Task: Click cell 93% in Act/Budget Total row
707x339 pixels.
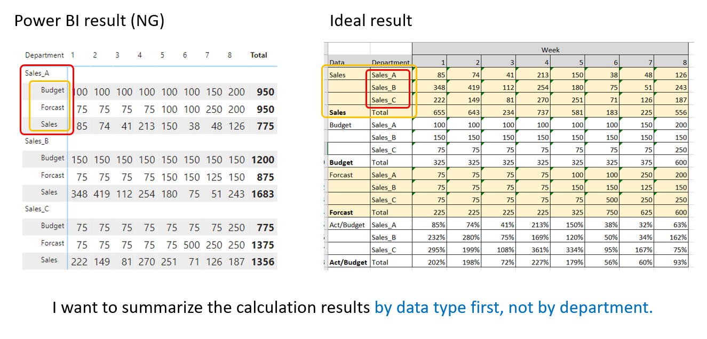Action: click(671, 262)
